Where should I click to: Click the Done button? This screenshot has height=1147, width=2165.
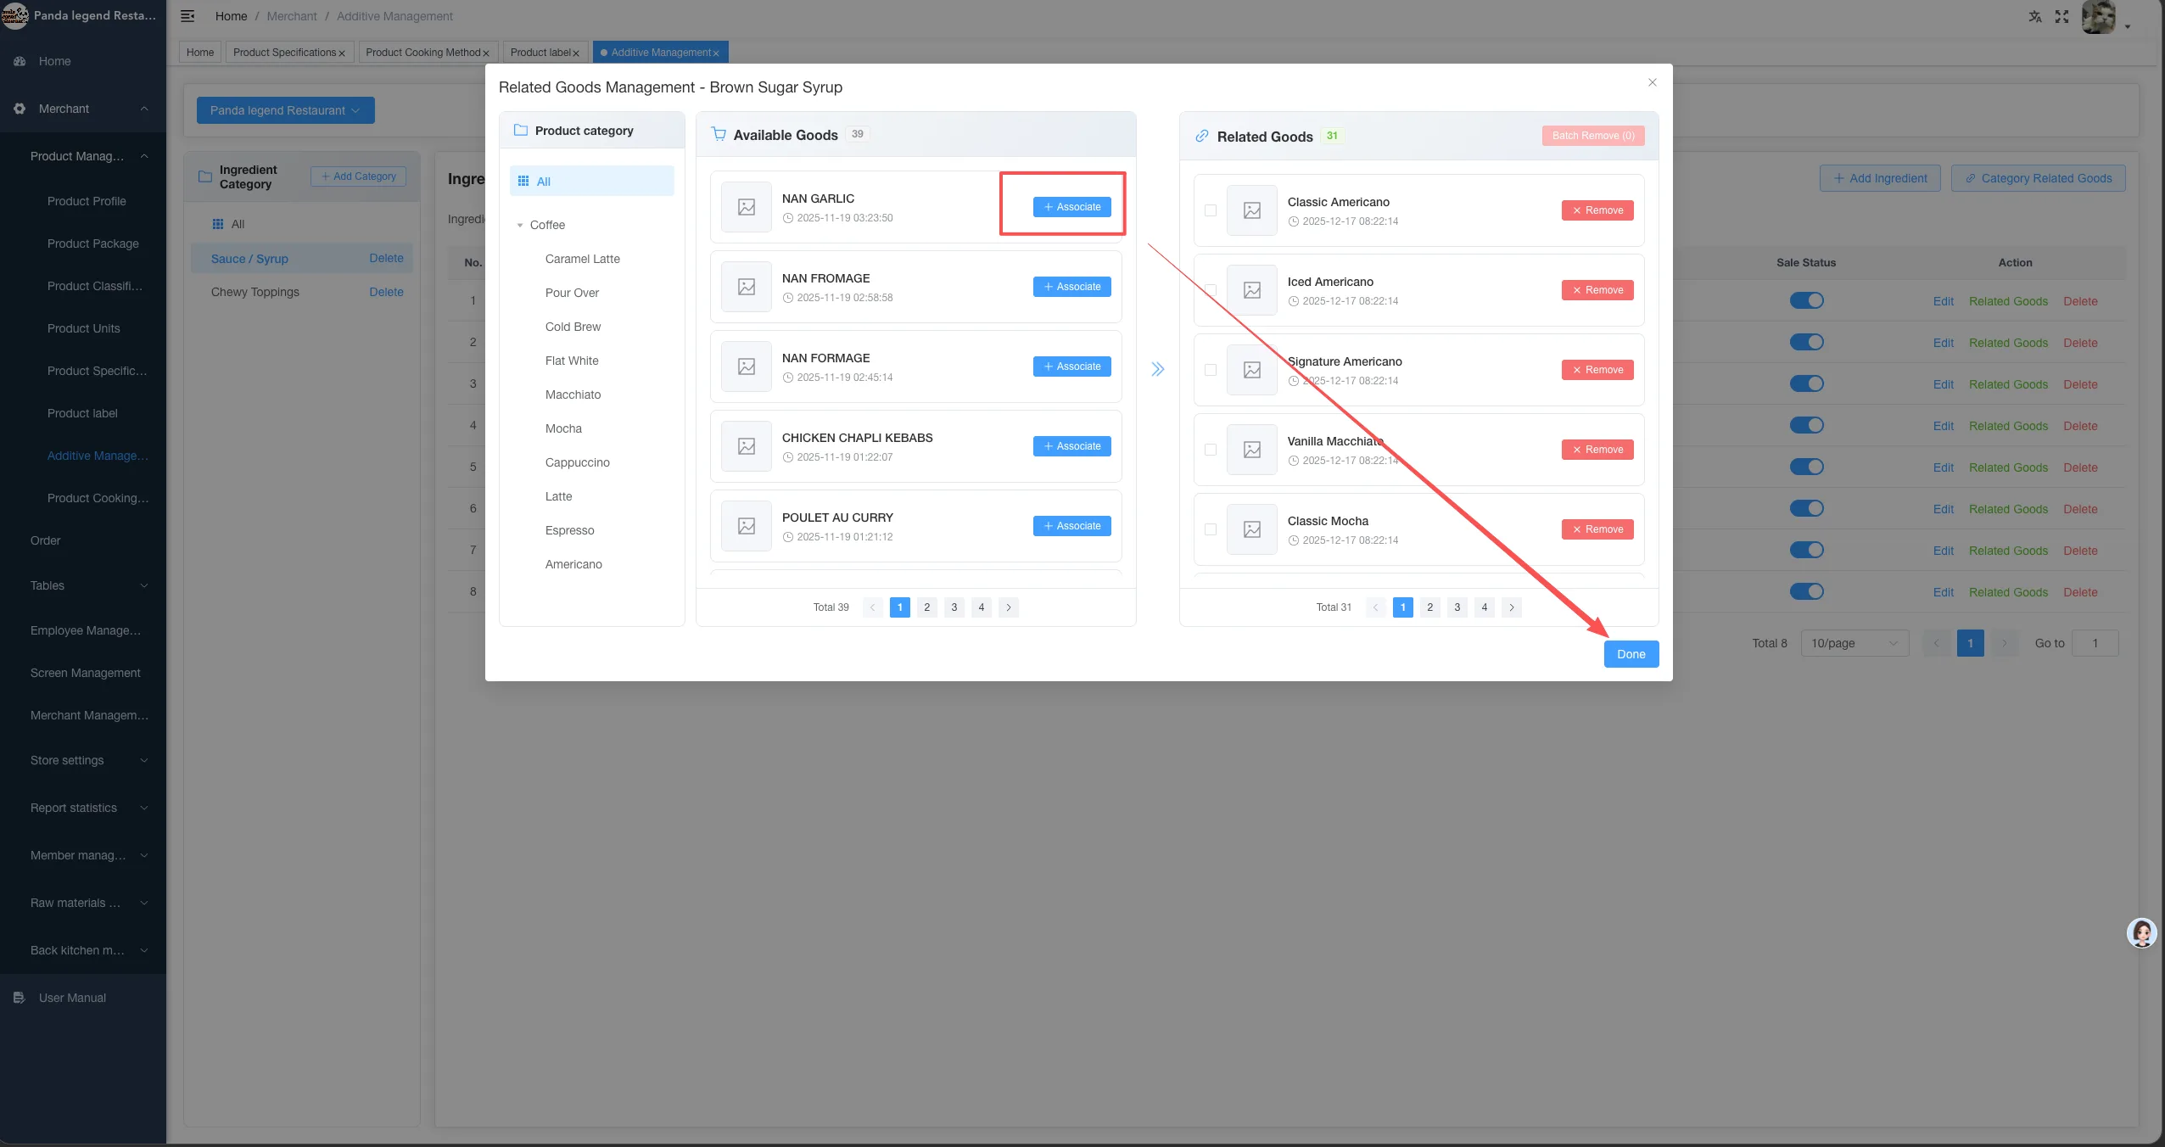[1631, 654]
